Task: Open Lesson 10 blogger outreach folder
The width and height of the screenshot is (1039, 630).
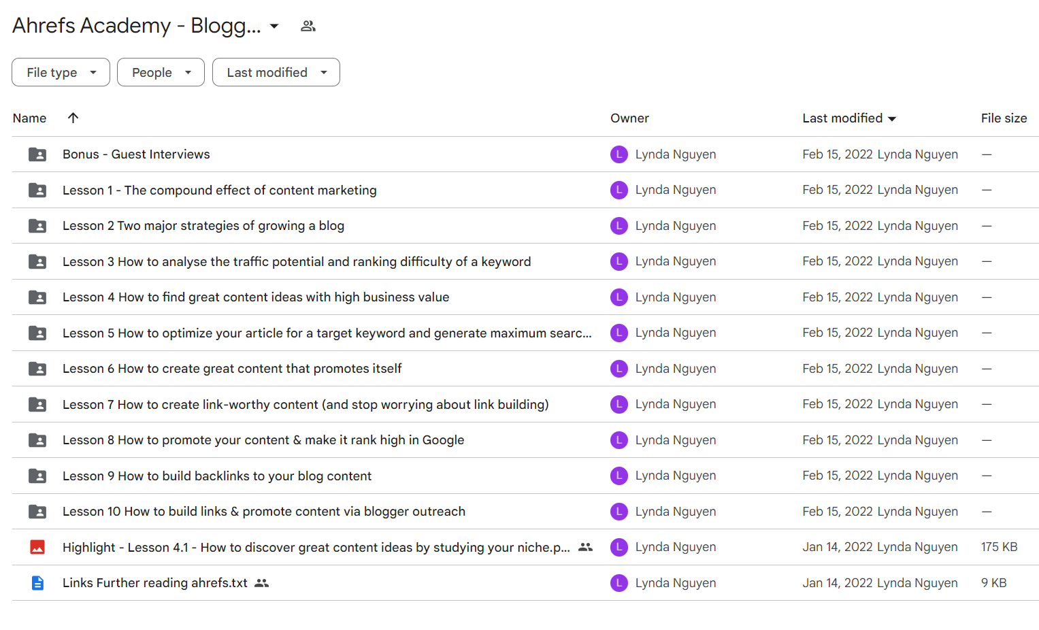Action: [264, 512]
